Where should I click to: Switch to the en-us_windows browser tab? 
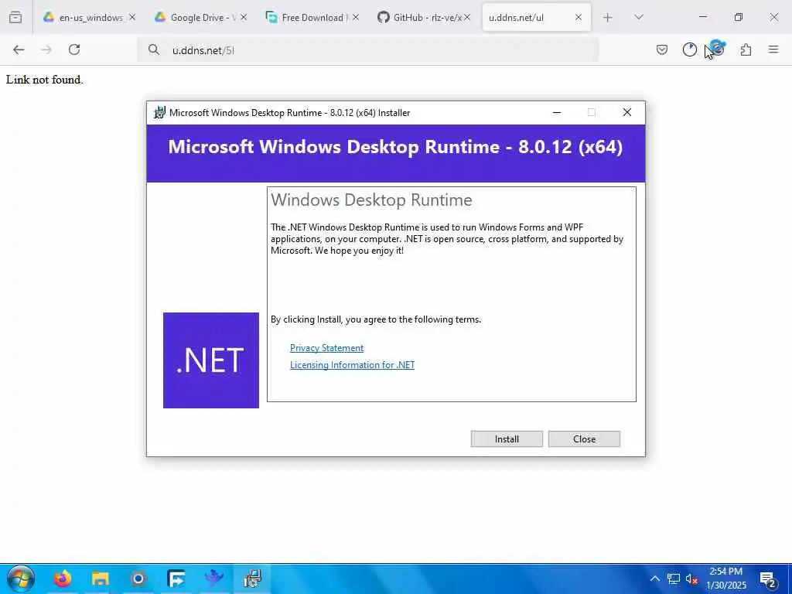point(84,17)
